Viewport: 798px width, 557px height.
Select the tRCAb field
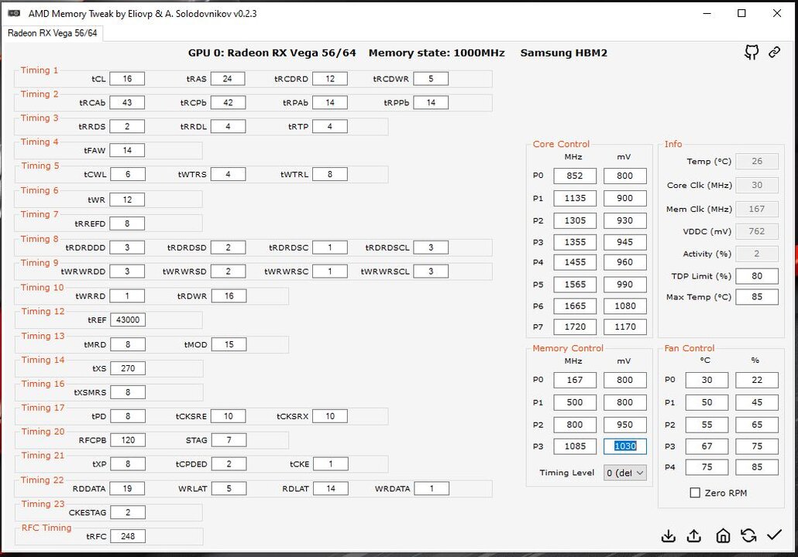127,103
